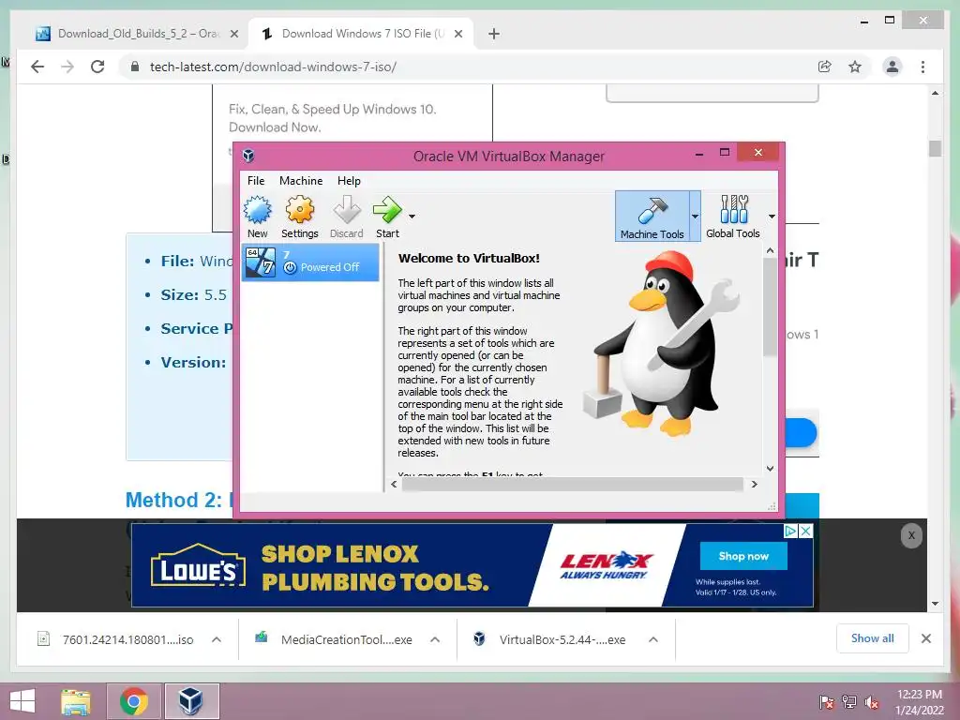Screen dimensions: 960x720
Task: Close the Chrome downloads bar
Action: (x=926, y=638)
